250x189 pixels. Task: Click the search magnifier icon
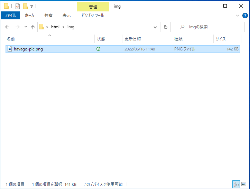point(182,27)
